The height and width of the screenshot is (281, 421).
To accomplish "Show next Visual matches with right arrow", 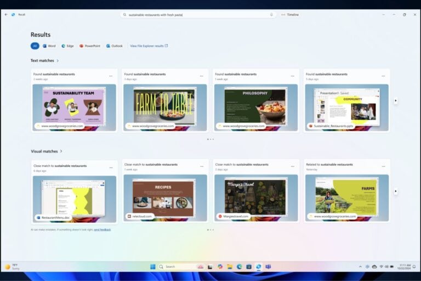I will tap(395, 191).
